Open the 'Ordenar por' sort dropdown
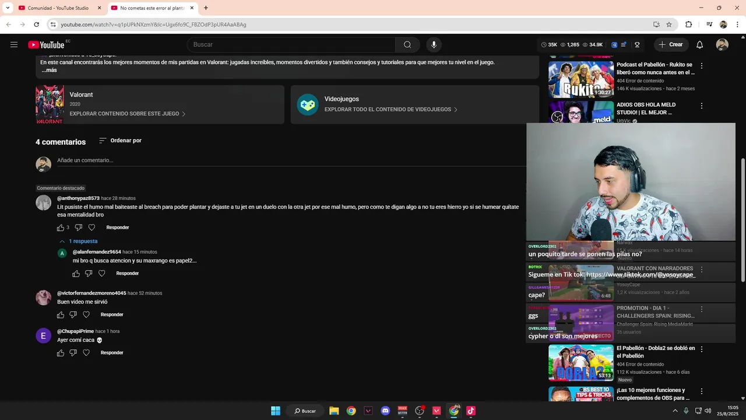The width and height of the screenshot is (746, 420). click(x=120, y=141)
